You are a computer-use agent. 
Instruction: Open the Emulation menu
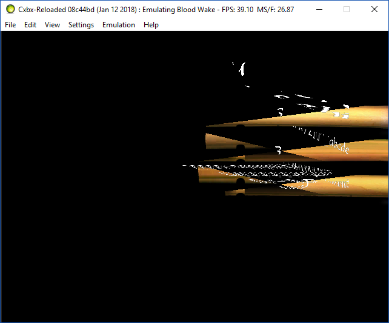pos(119,25)
